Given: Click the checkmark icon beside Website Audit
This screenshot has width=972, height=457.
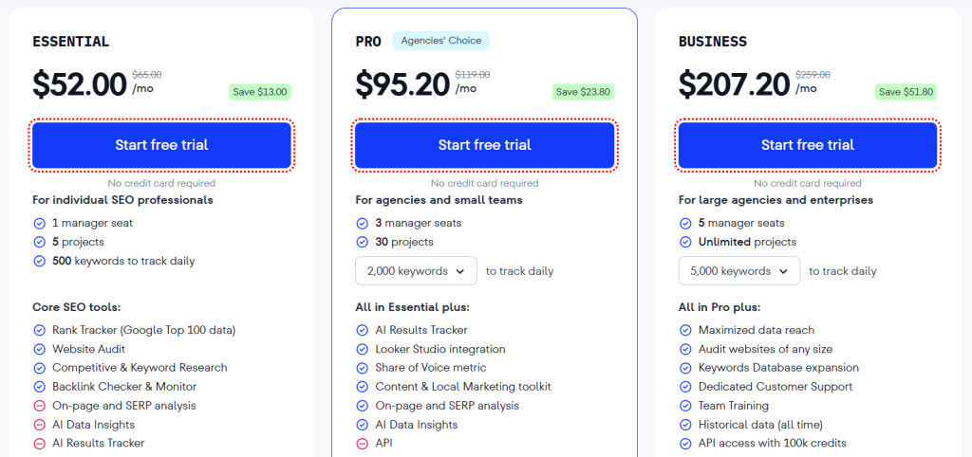Looking at the screenshot, I should 40,349.
